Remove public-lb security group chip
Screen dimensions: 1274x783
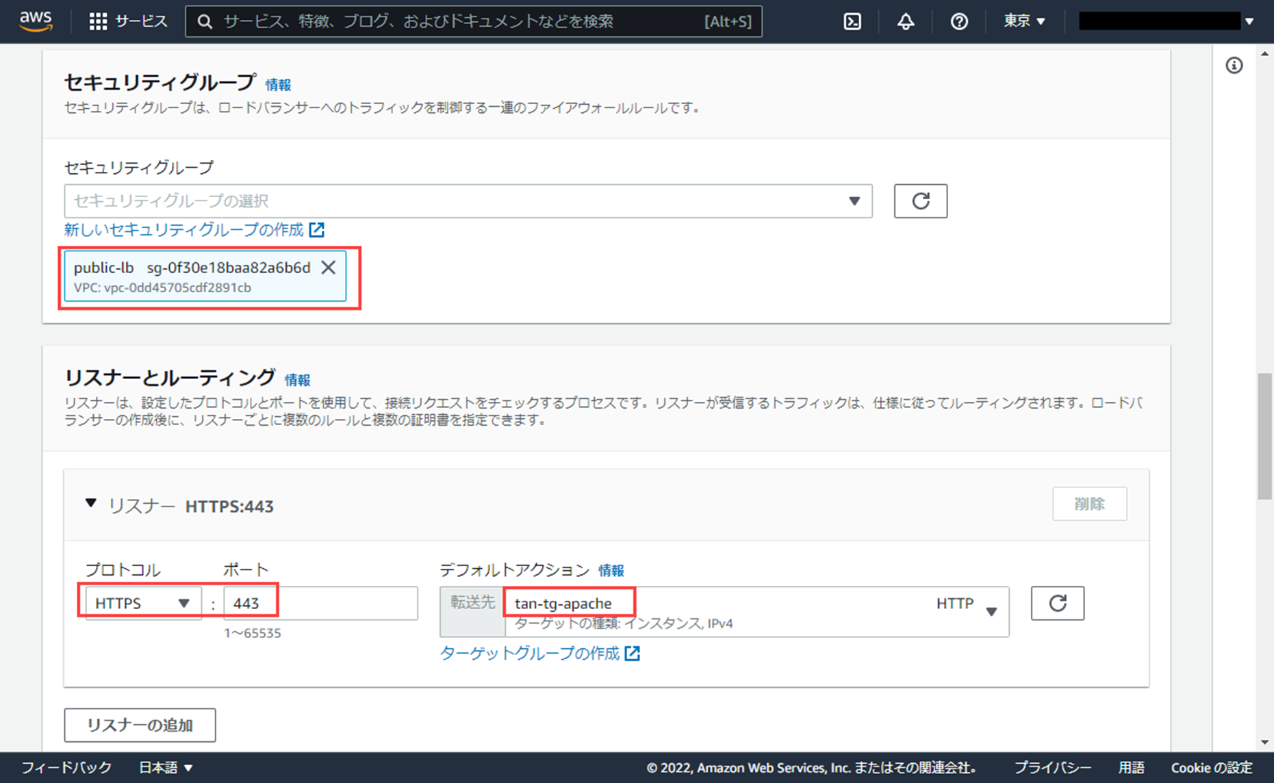(x=329, y=268)
